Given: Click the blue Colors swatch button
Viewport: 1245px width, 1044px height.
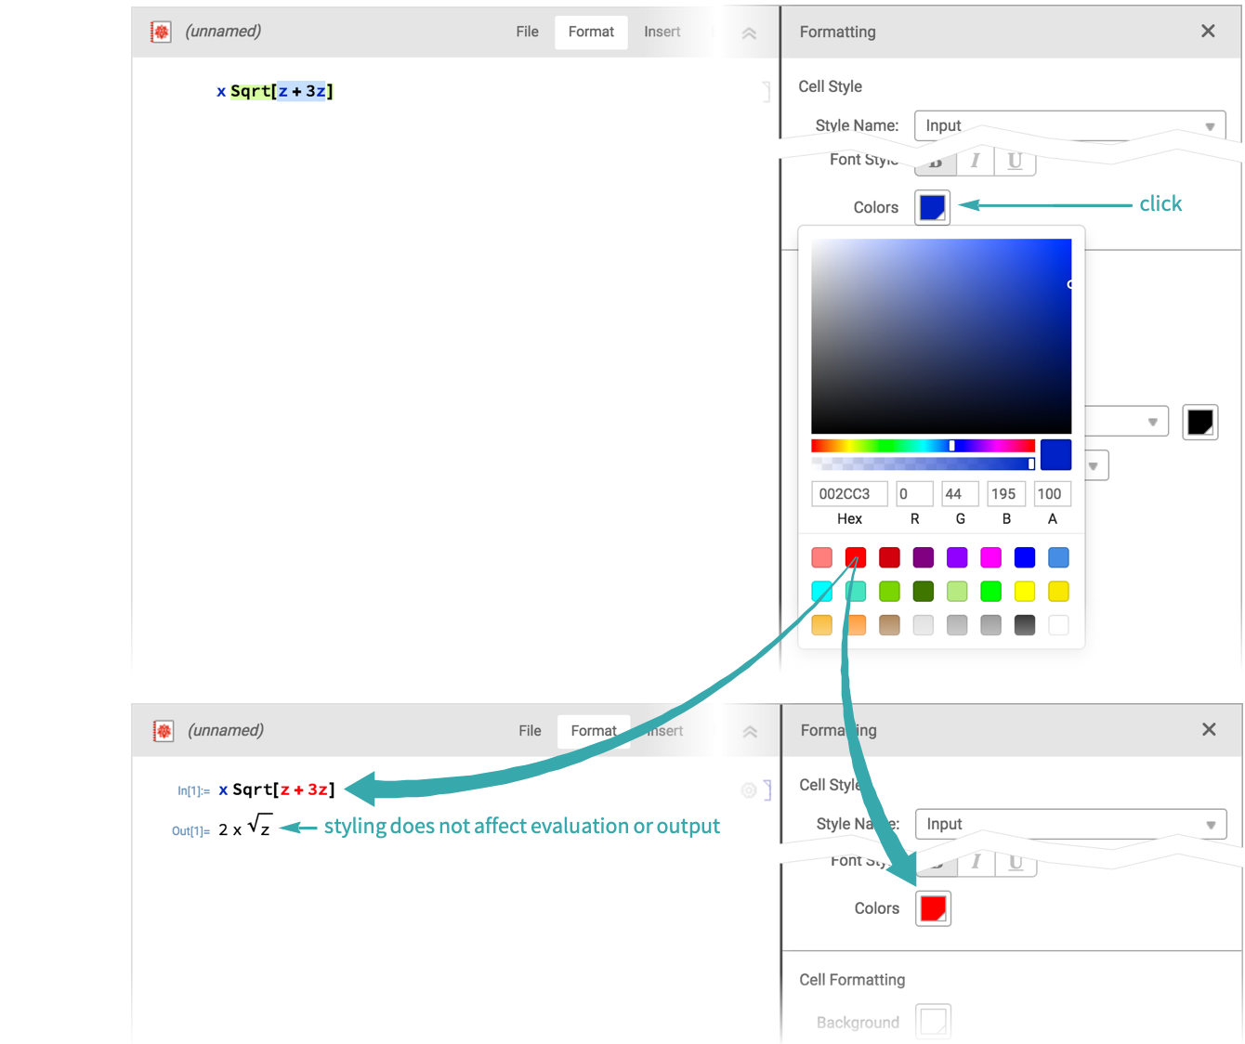Looking at the screenshot, I should point(932,207).
